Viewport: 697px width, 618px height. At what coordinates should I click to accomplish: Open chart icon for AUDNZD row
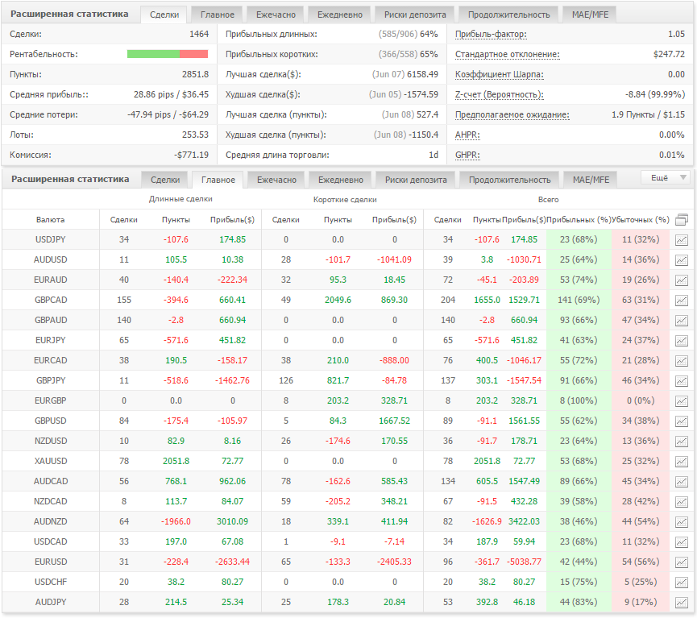[682, 522]
